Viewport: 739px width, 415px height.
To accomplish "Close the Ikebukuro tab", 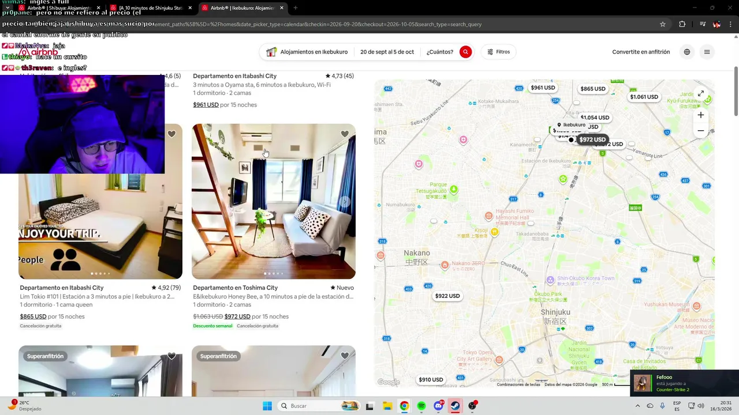I will [282, 8].
